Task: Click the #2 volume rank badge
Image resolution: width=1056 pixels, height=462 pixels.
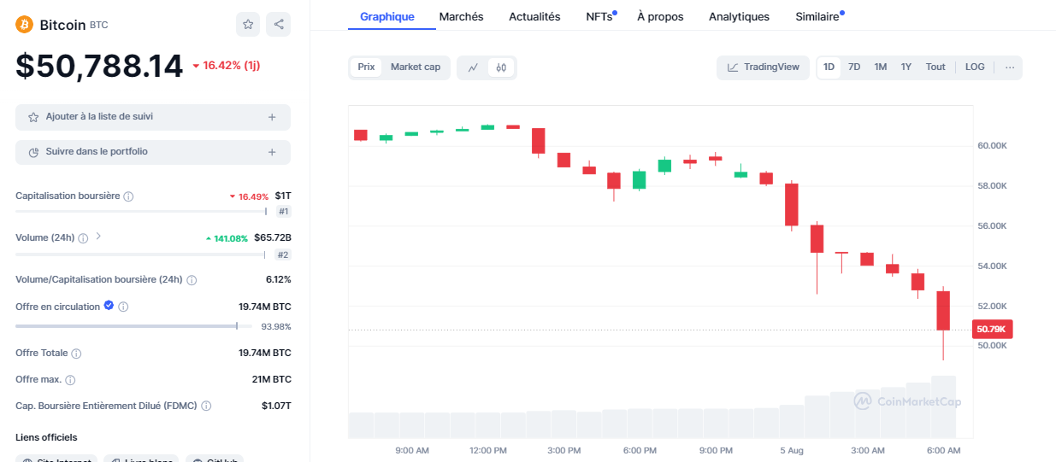Action: [x=283, y=254]
